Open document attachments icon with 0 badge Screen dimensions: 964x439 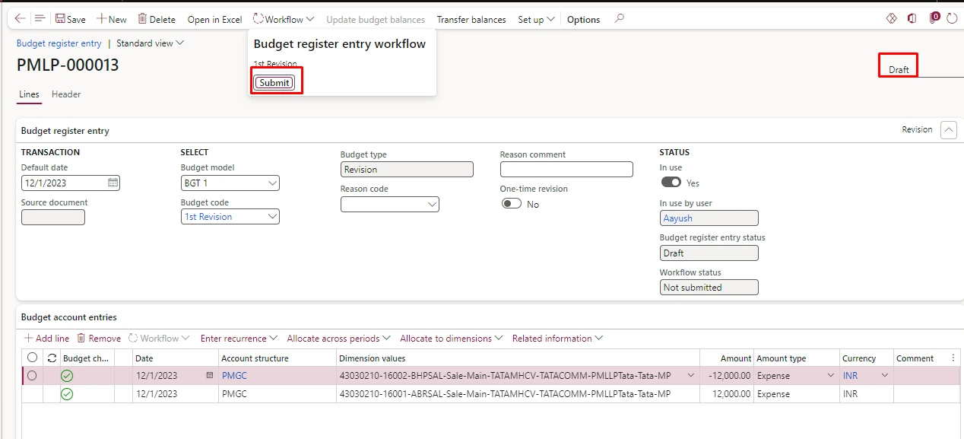click(934, 17)
